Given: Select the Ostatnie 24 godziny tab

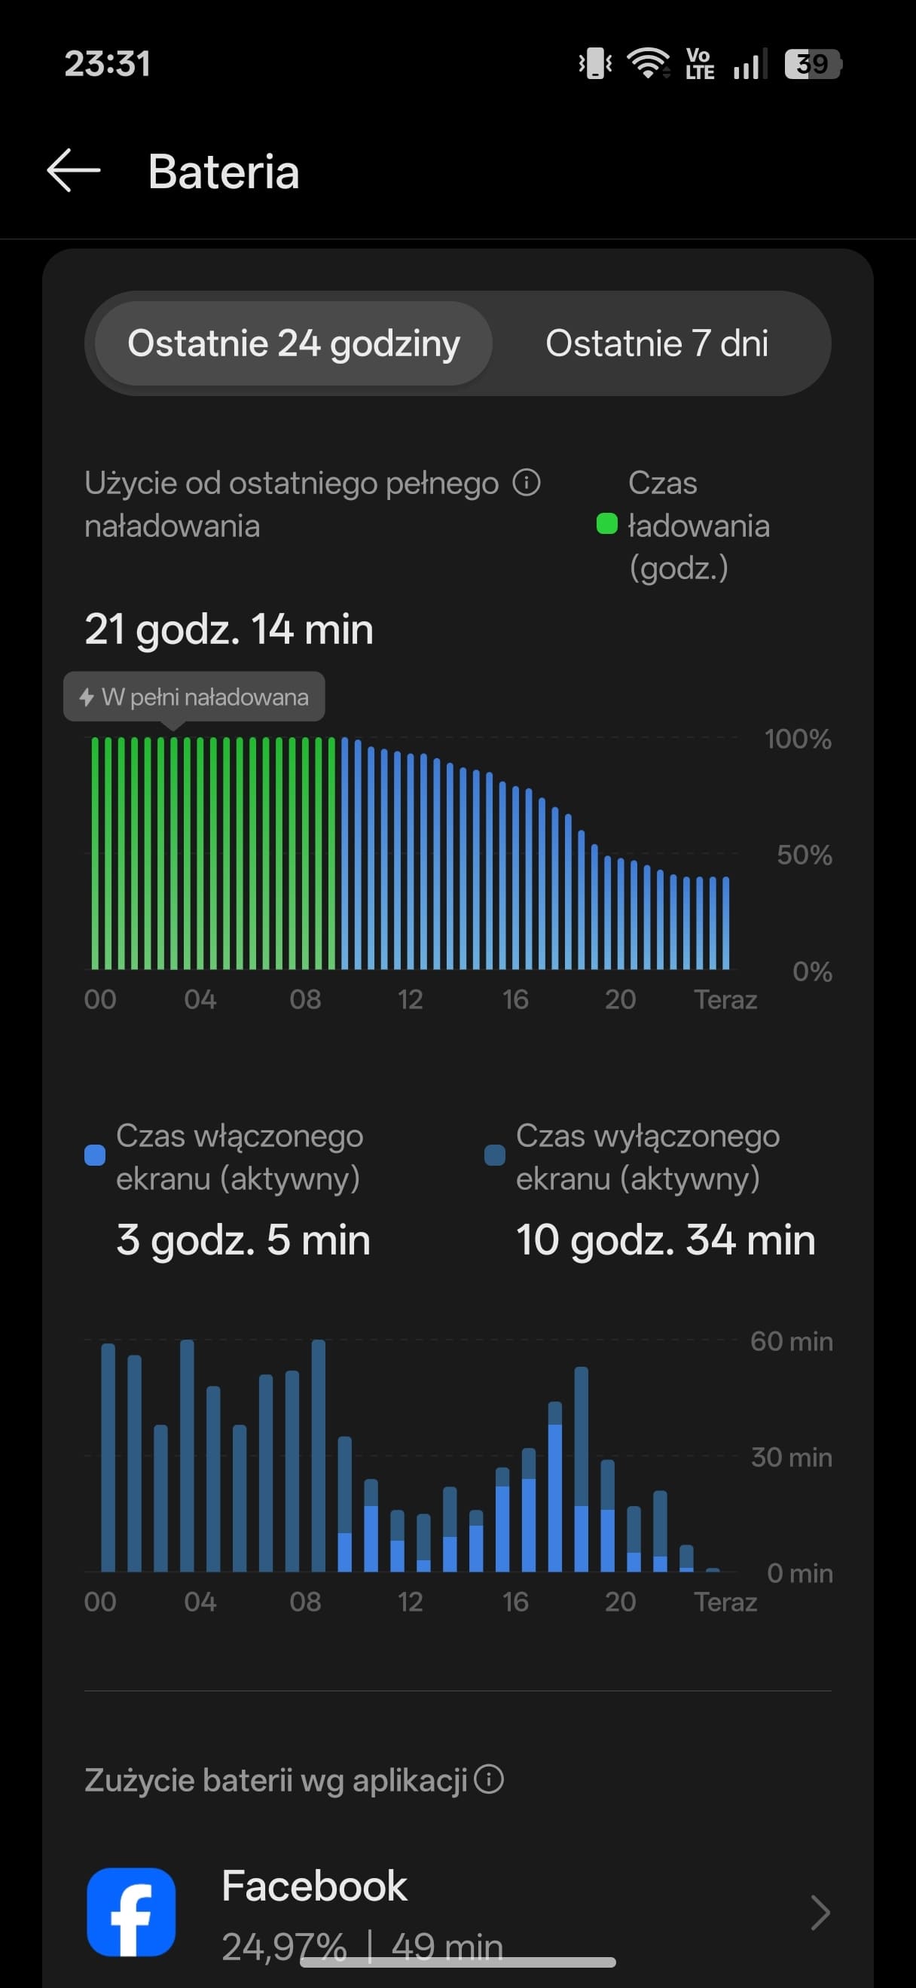Looking at the screenshot, I should [x=293, y=343].
